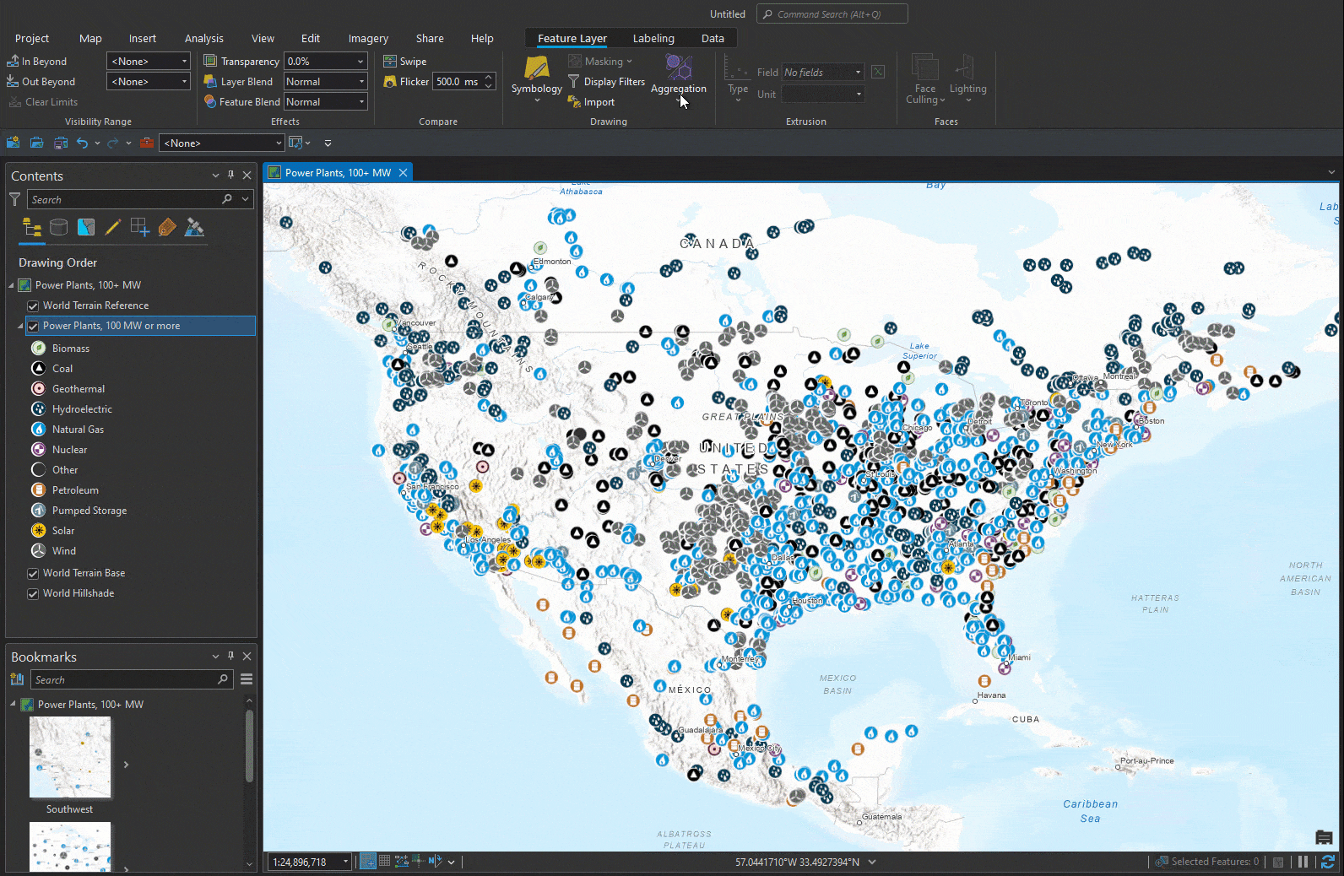Select List By Data Source icon

click(x=58, y=227)
